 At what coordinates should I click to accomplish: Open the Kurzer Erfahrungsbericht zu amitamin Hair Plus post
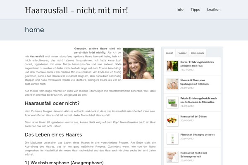pos(197,64)
